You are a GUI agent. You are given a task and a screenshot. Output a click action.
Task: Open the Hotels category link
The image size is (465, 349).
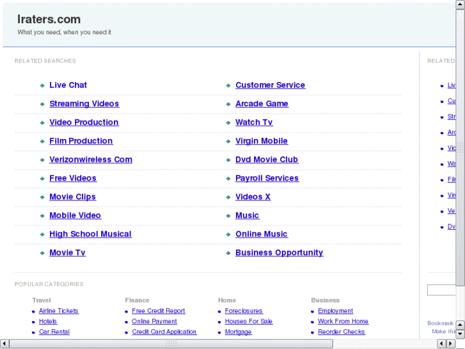tap(48, 321)
